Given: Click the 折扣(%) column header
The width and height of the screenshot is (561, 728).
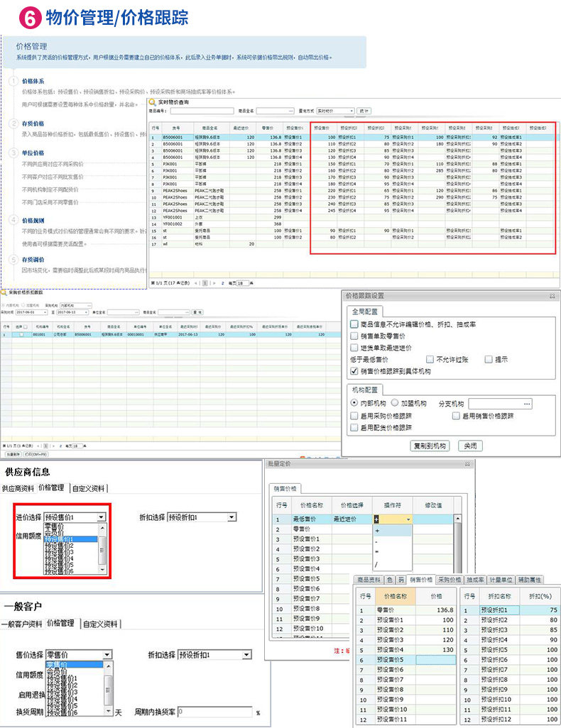Looking at the screenshot, I should (540, 596).
